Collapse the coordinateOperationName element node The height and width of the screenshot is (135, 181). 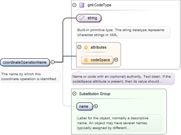click(53, 62)
